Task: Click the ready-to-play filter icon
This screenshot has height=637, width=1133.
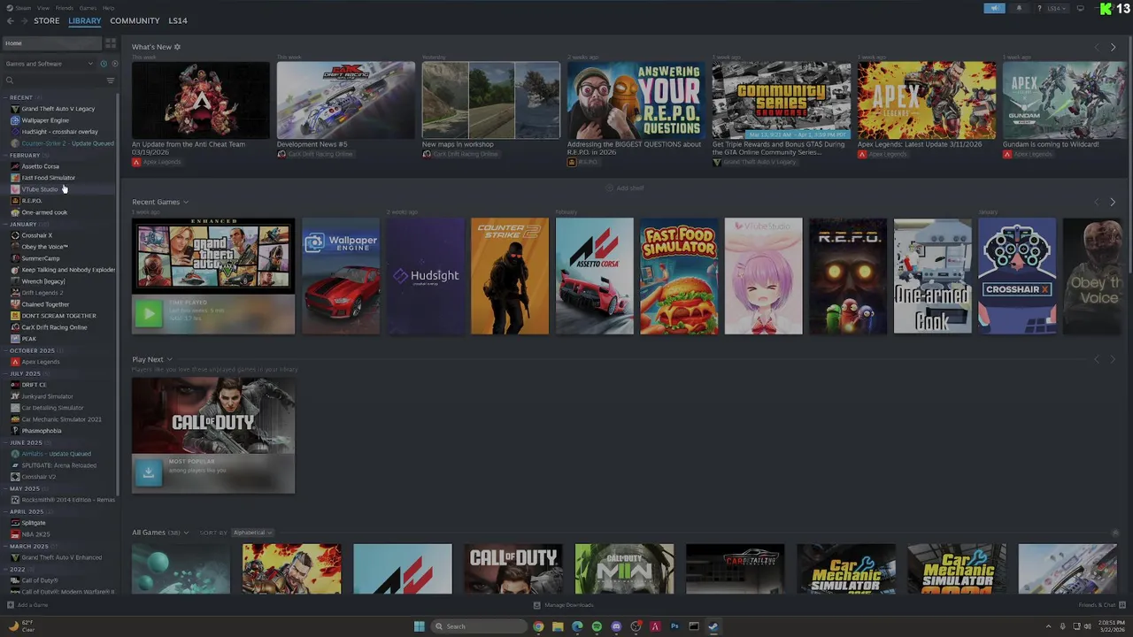Action: click(x=114, y=64)
